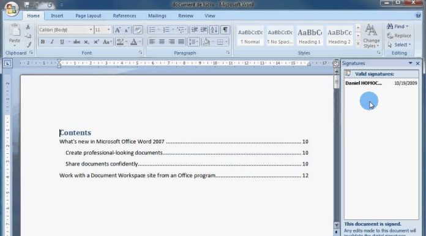The height and width of the screenshot is (236, 426).
Task: Apply the Heading 2 style
Action: pos(339,36)
